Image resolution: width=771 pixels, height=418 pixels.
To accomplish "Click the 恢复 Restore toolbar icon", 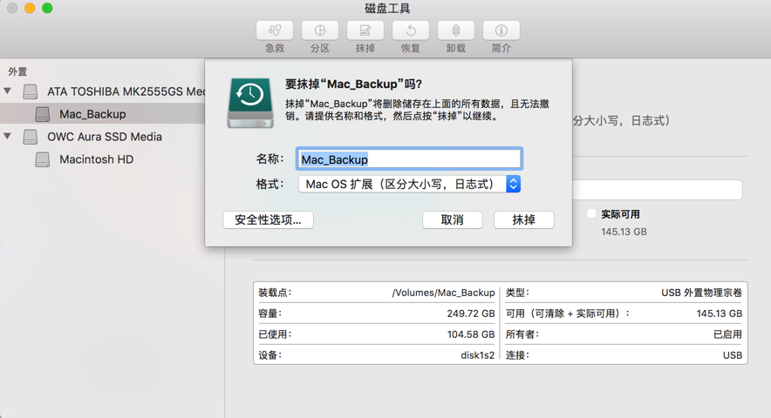I will click(x=411, y=30).
